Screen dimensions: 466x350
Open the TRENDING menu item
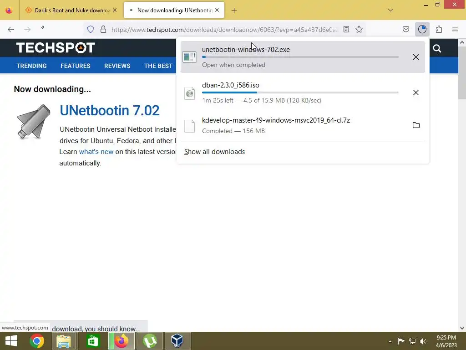point(31,66)
